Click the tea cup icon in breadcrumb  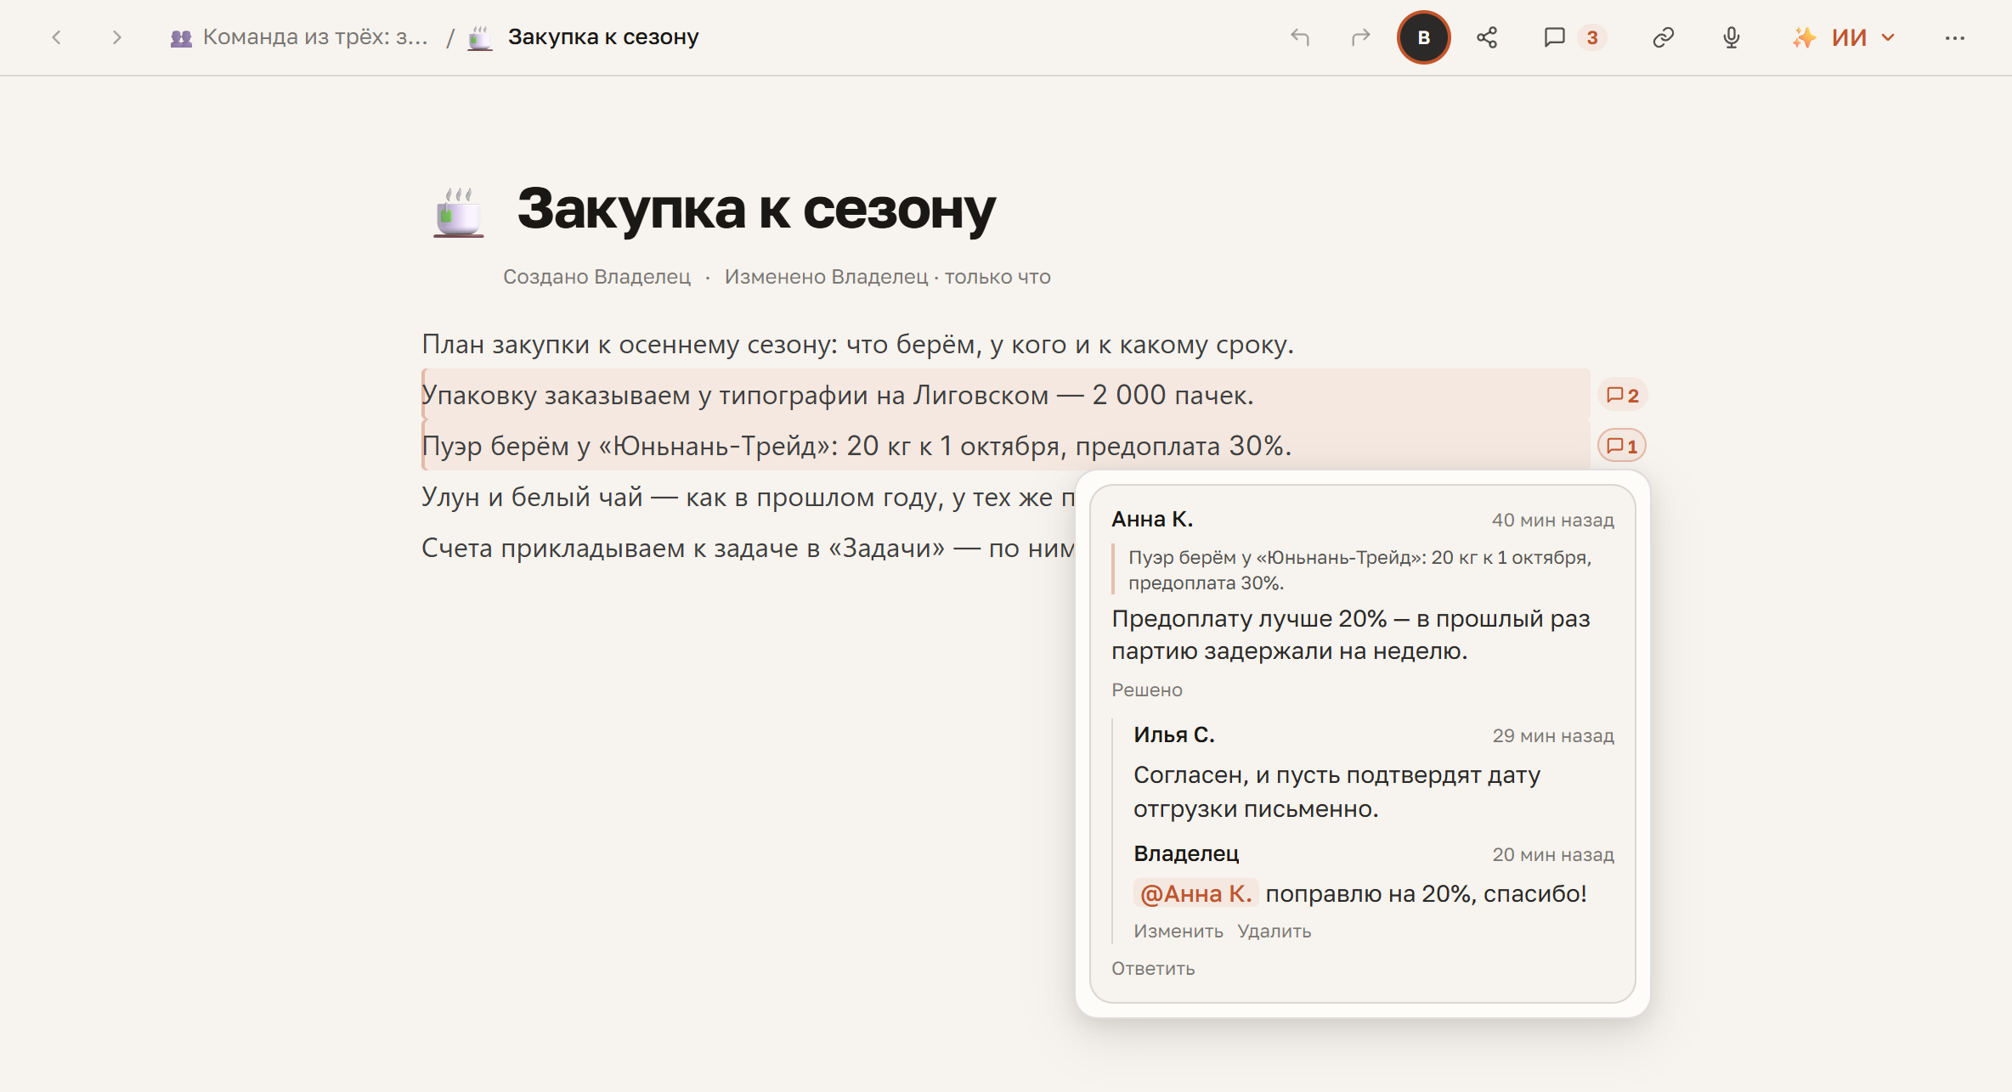pyautogui.click(x=480, y=37)
